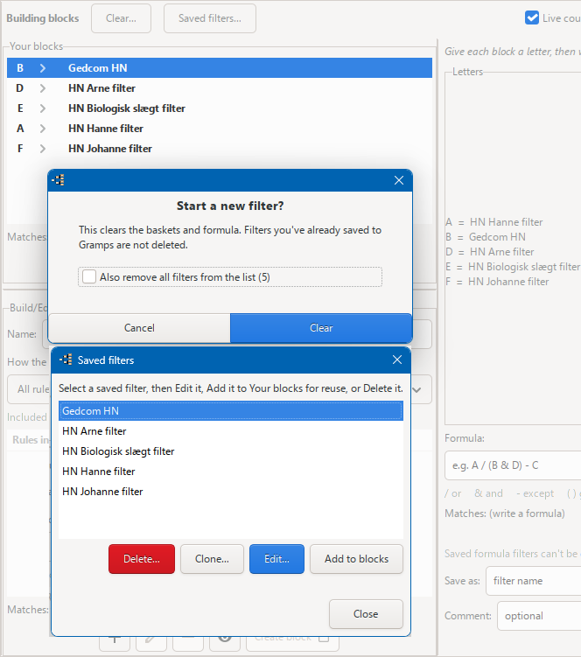The height and width of the screenshot is (657, 581).
Task: Focus the Save as filter name field
Action: [533, 581]
